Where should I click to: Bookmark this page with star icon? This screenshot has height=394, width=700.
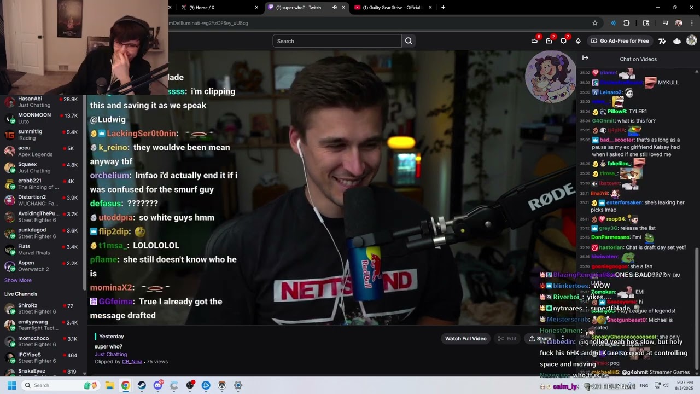pyautogui.click(x=595, y=23)
